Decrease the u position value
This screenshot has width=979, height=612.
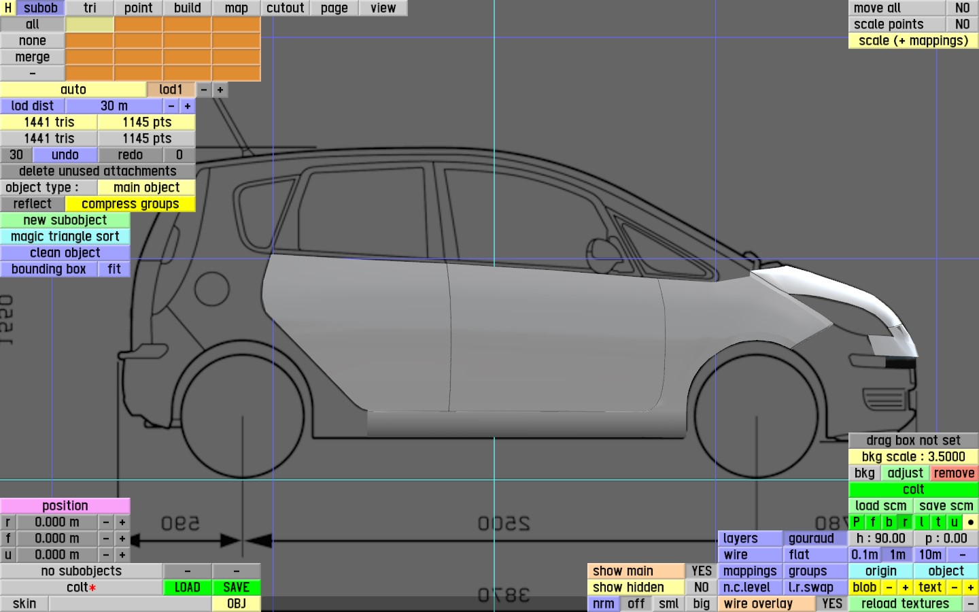[106, 555]
